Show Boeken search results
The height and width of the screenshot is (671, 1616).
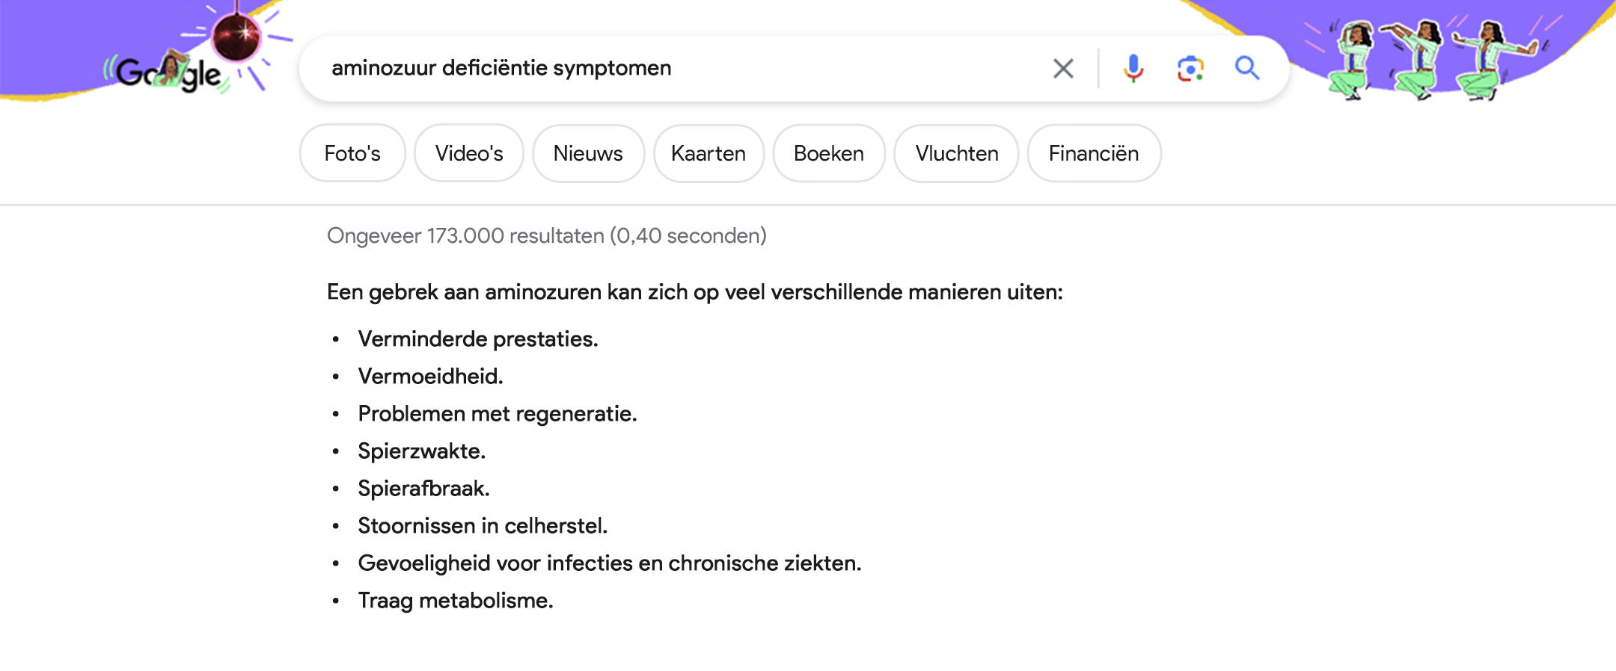[829, 153]
